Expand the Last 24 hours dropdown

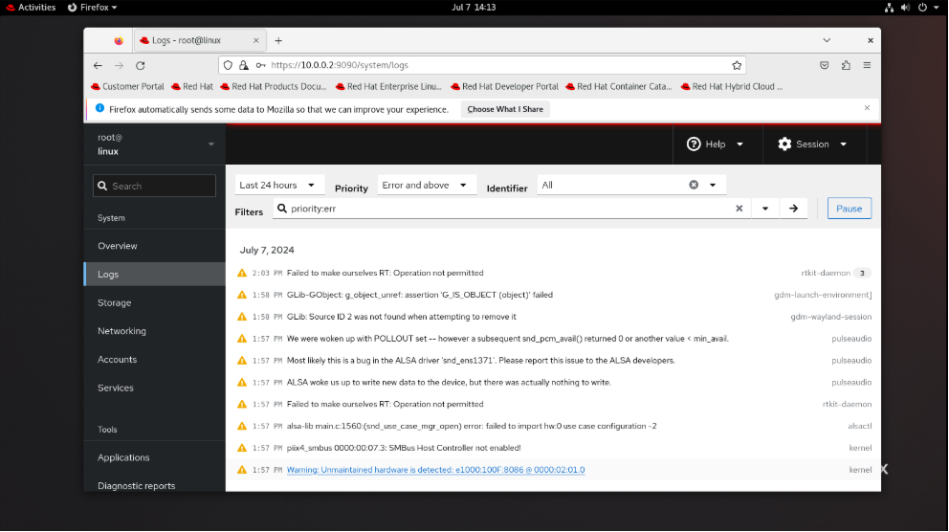point(279,185)
